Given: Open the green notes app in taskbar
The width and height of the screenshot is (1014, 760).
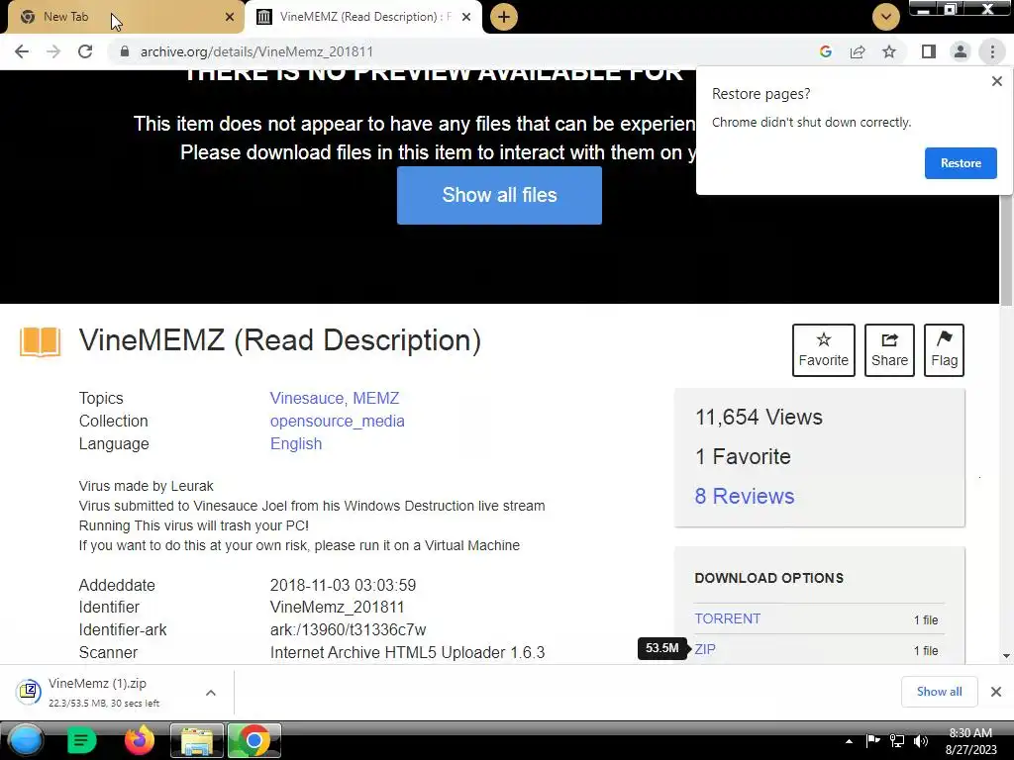Looking at the screenshot, I should [81, 740].
